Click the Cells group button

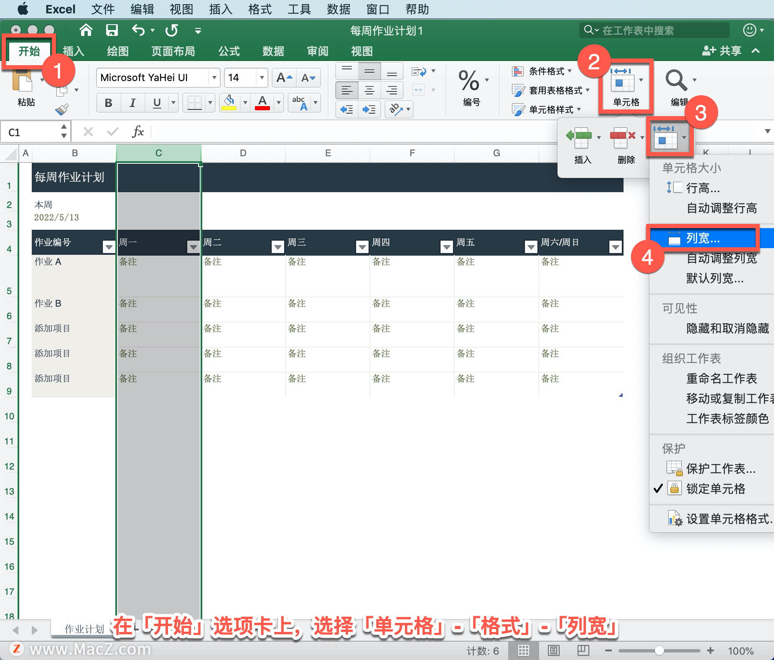pos(626,87)
